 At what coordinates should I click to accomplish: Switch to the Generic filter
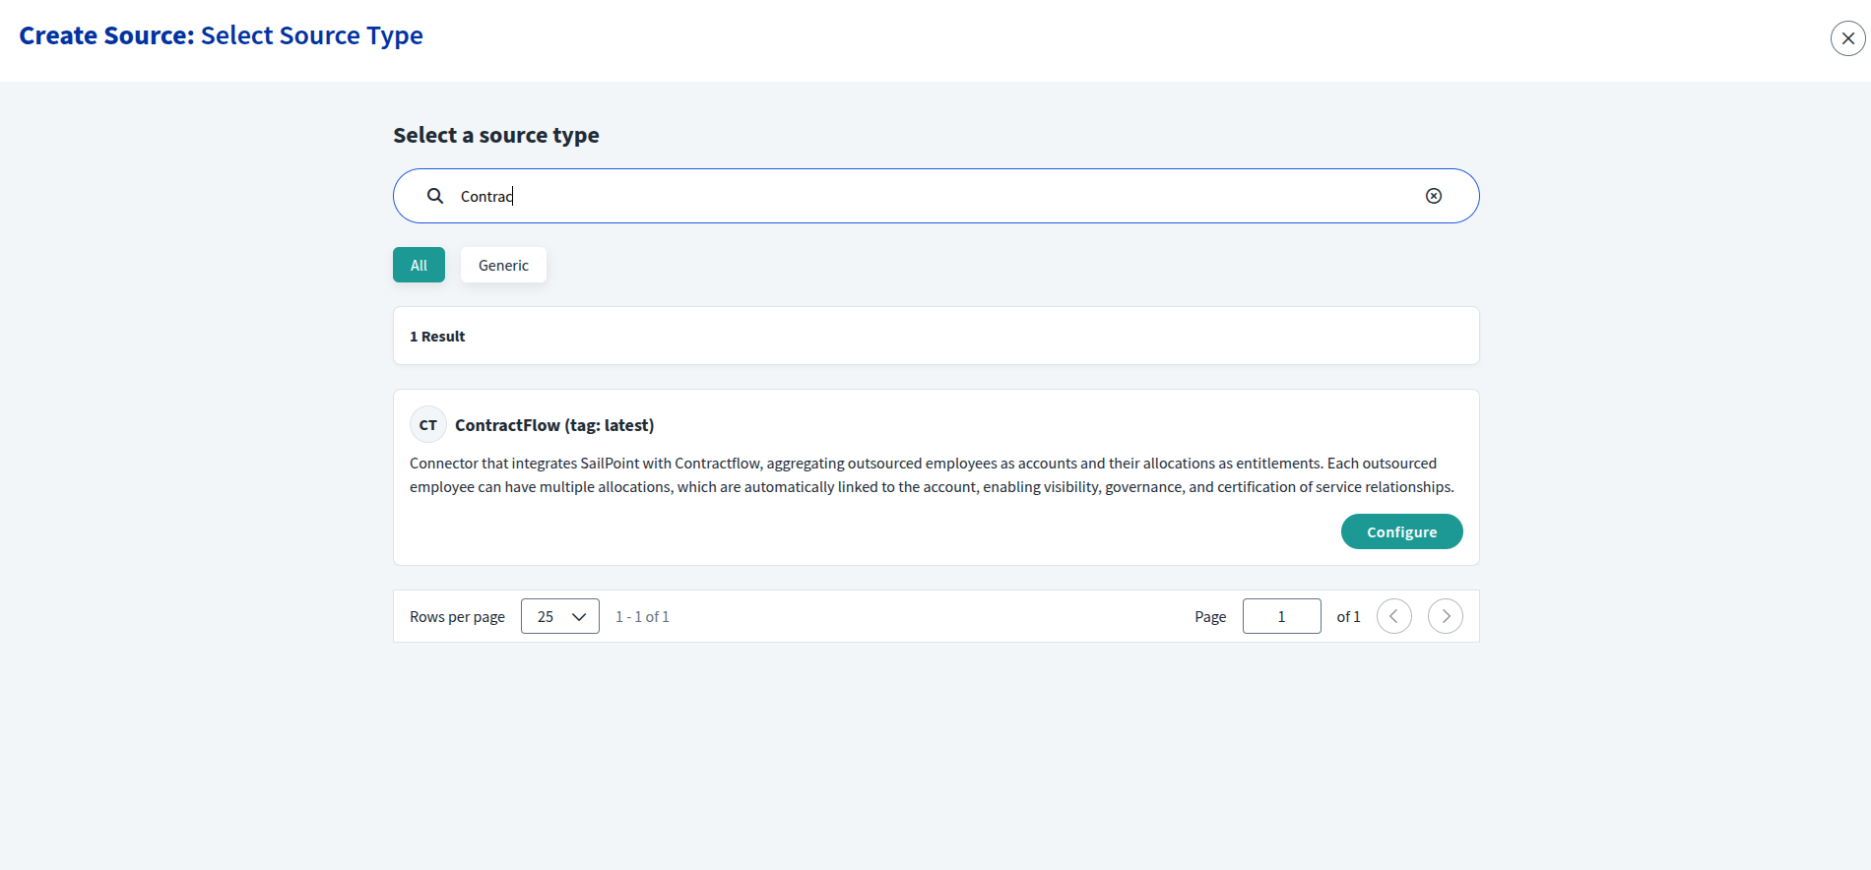click(x=503, y=265)
